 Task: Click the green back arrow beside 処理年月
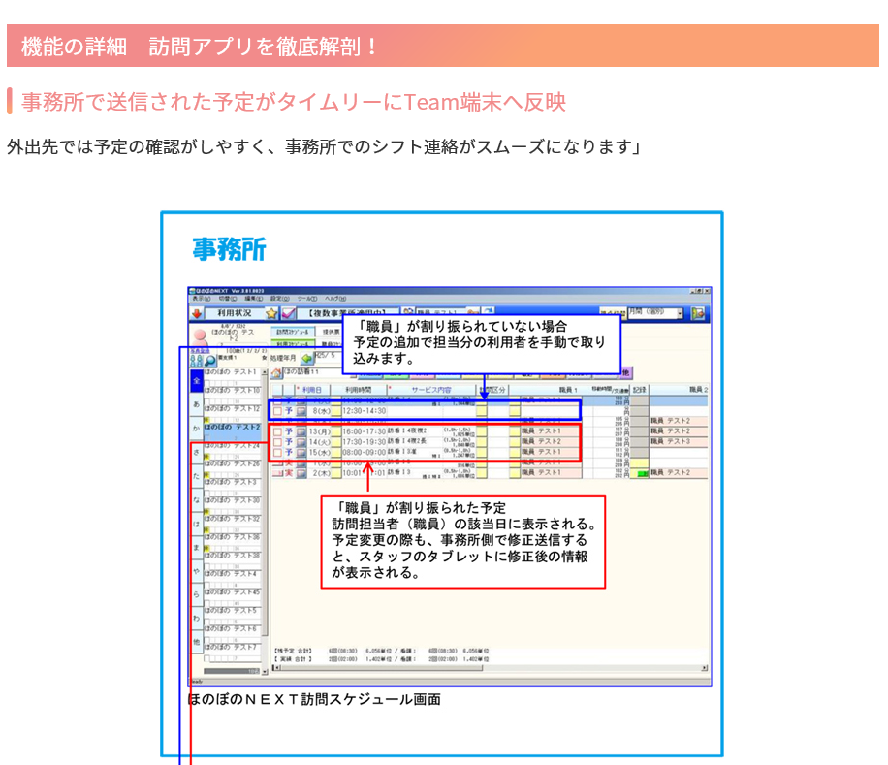306,359
